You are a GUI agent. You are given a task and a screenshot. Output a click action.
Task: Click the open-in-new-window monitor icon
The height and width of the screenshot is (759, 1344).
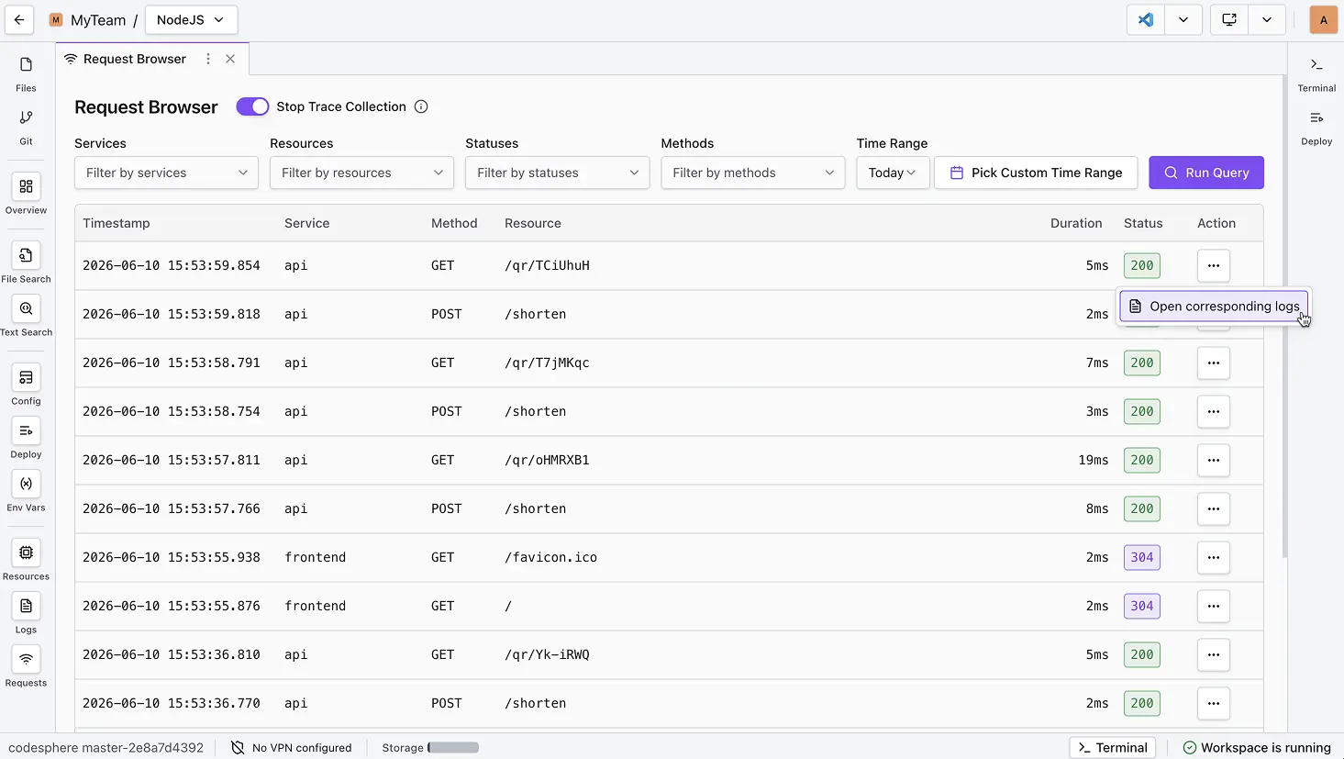coord(1229,19)
